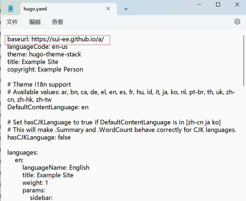Click the 'weight: 1' line
This screenshot has height=201, width=246.
(35, 183)
